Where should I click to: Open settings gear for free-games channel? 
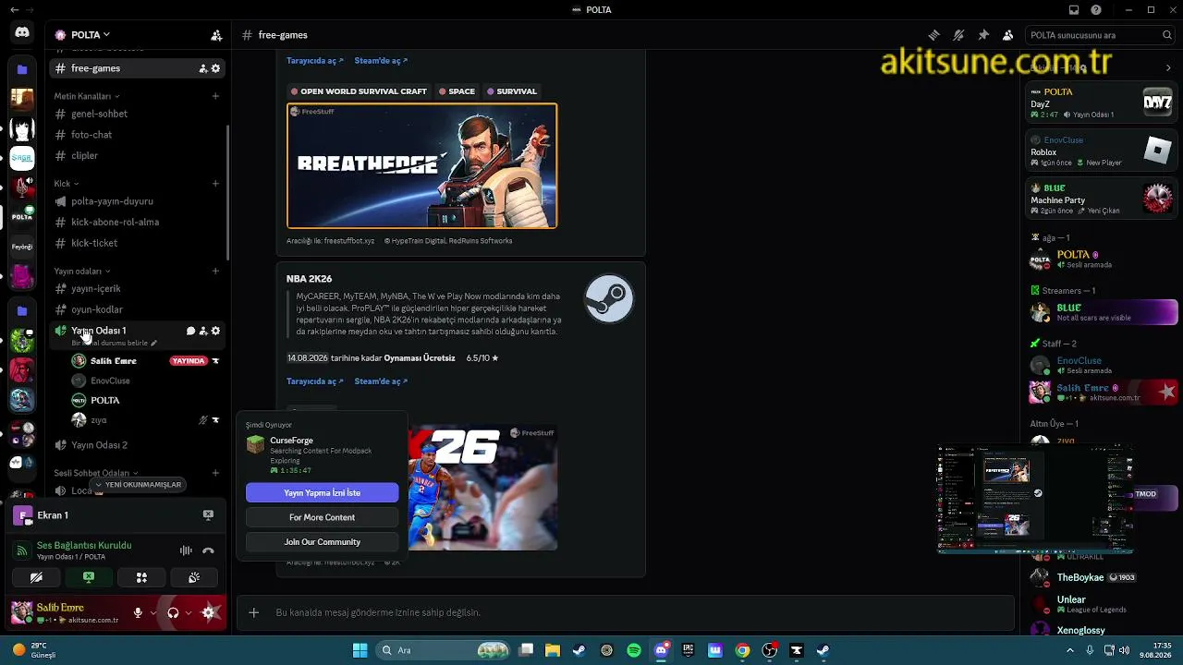(216, 68)
